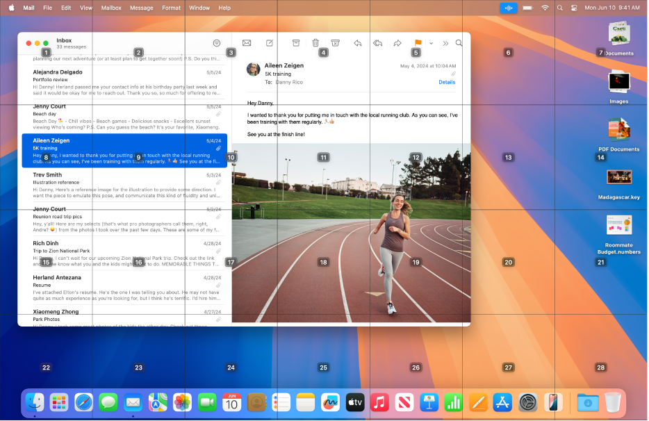
Task: Open the Format menu
Action: [x=171, y=8]
